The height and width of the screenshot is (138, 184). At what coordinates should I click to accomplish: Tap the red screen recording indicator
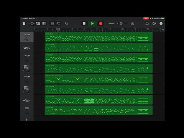[x=146, y=18]
